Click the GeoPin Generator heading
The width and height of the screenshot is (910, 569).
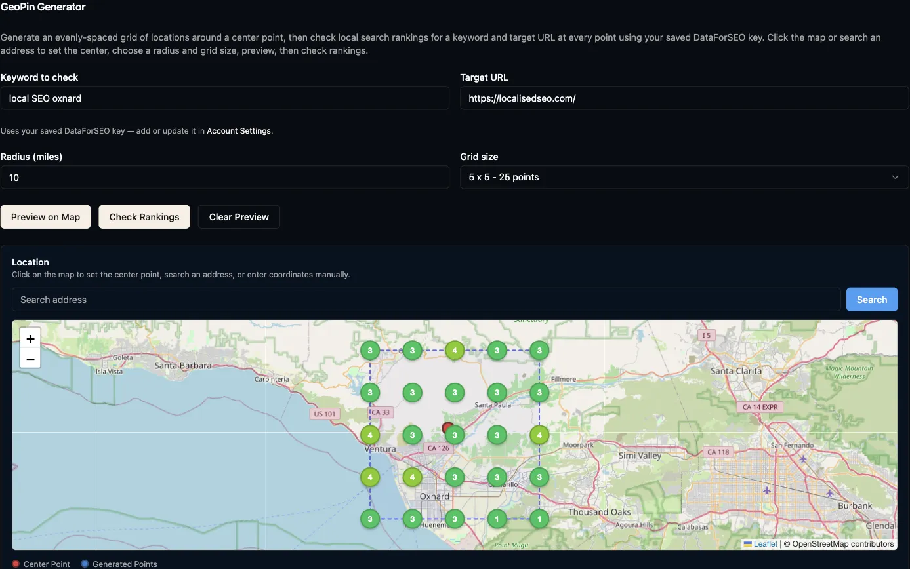pyautogui.click(x=43, y=7)
